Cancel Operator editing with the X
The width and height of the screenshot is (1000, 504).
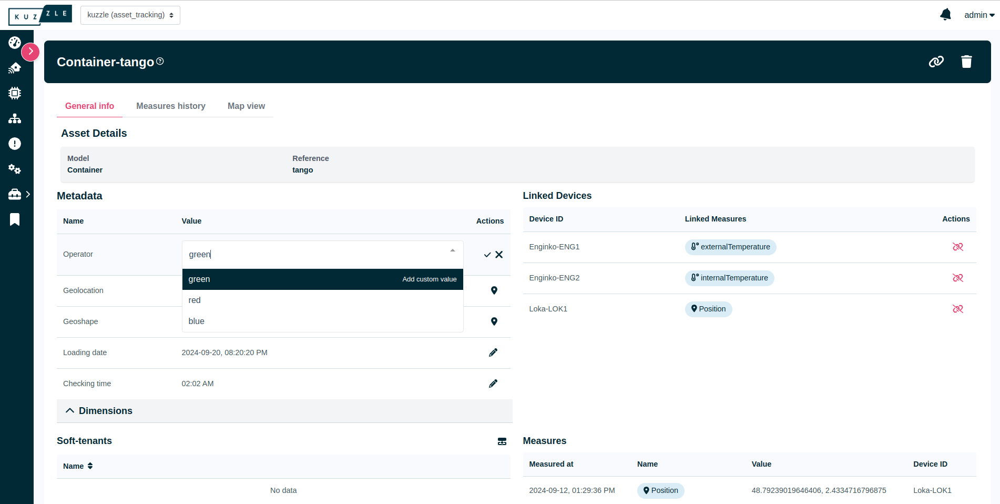click(499, 255)
